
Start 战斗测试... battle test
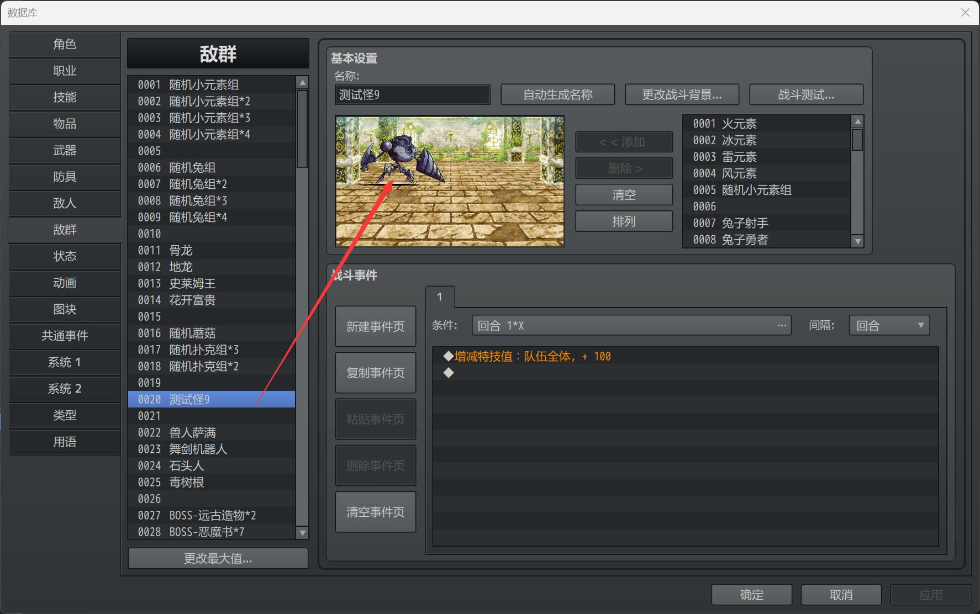tap(806, 94)
